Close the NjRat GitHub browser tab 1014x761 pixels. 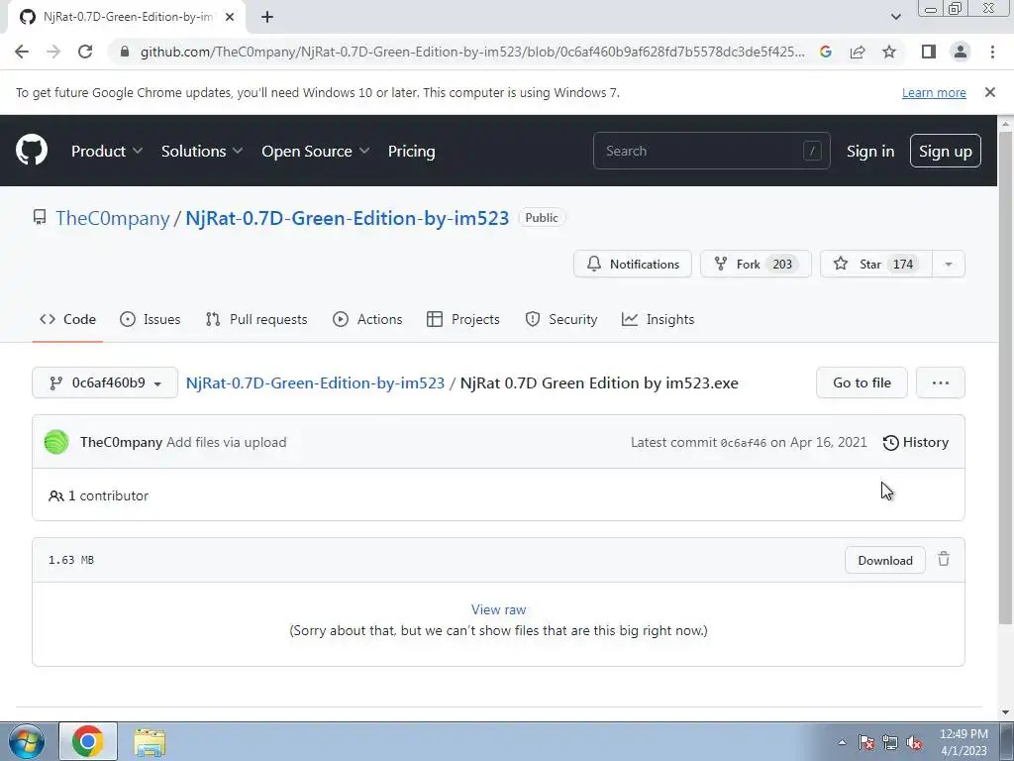(230, 17)
